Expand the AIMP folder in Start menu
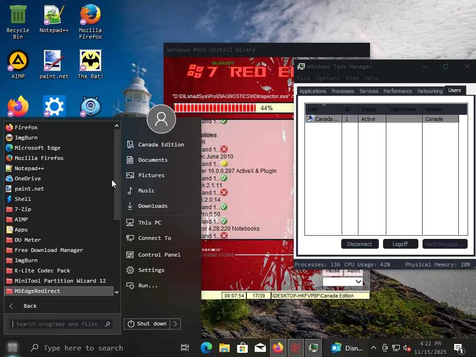 pyautogui.click(x=59, y=219)
